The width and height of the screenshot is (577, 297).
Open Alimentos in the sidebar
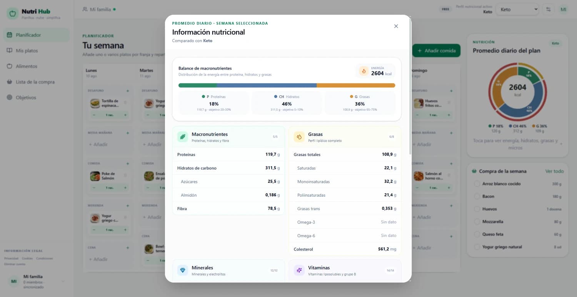37,66
